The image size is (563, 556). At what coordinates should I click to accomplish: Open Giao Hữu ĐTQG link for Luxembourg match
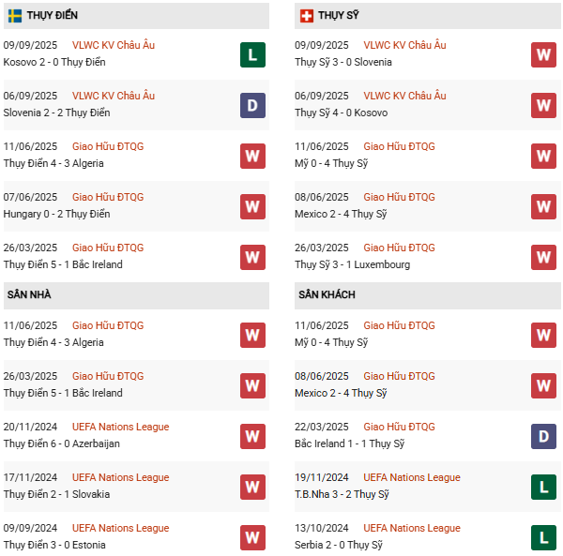coord(399,248)
